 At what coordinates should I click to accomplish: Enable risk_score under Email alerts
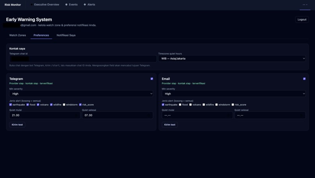pos(233,105)
